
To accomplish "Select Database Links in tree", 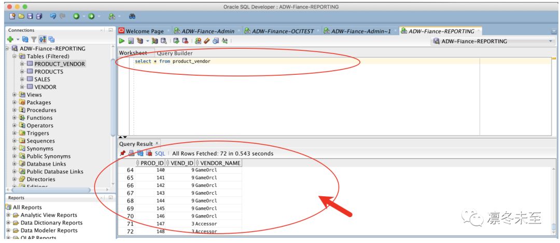I will point(47,164).
